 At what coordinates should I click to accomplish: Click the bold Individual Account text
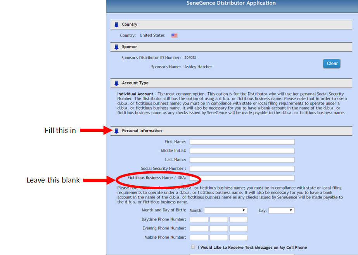(x=135, y=94)
